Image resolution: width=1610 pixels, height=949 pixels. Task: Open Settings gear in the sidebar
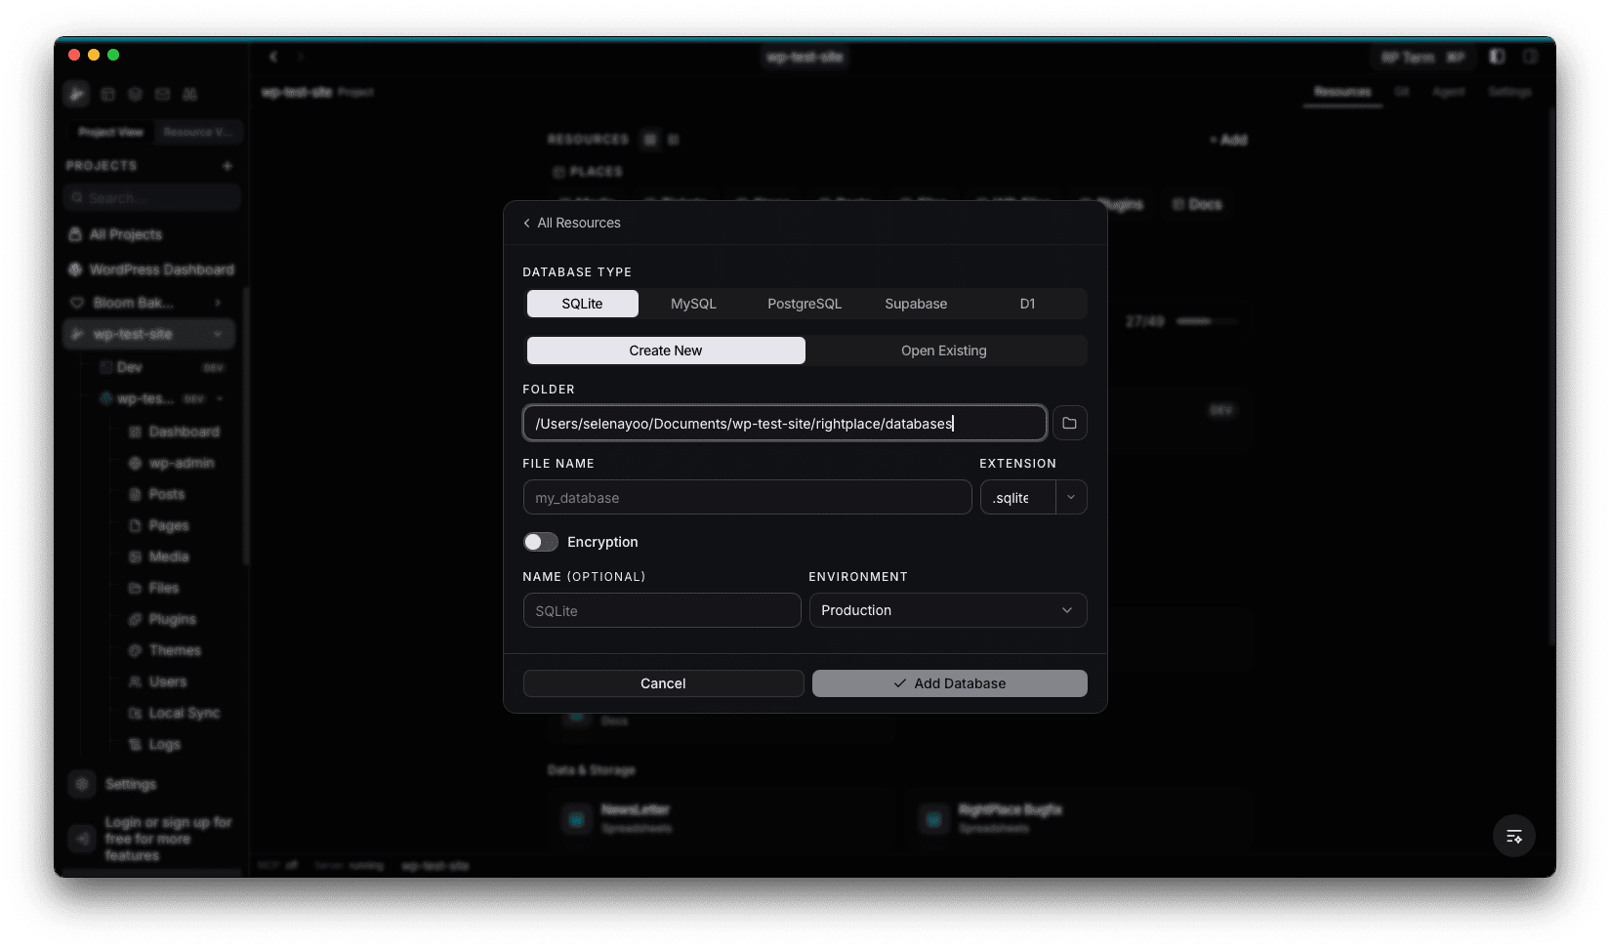pyautogui.click(x=82, y=784)
